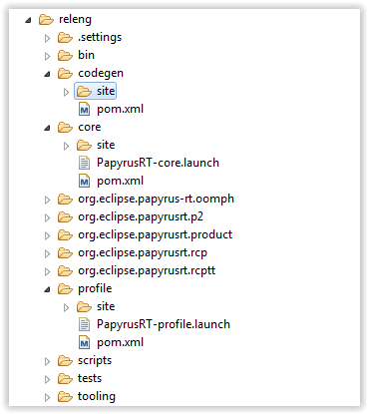Viewport: 368px width, 414px height.
Task: Click the org.eclipse.papyrusrt.p2 folder icon
Action: (65, 217)
